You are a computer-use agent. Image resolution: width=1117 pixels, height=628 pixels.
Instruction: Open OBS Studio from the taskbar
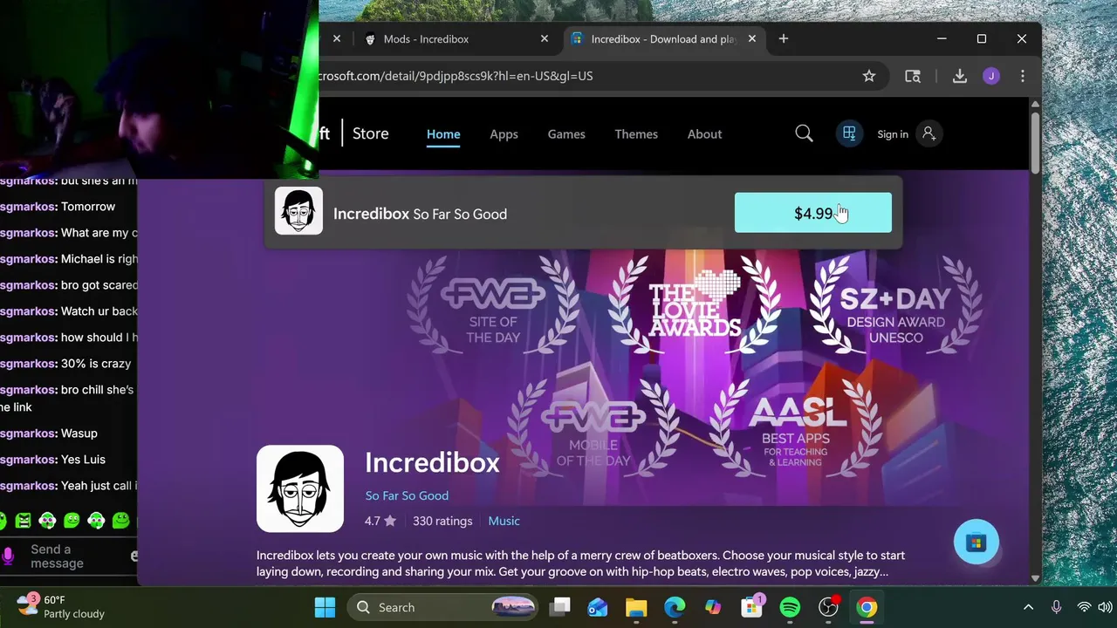(828, 607)
